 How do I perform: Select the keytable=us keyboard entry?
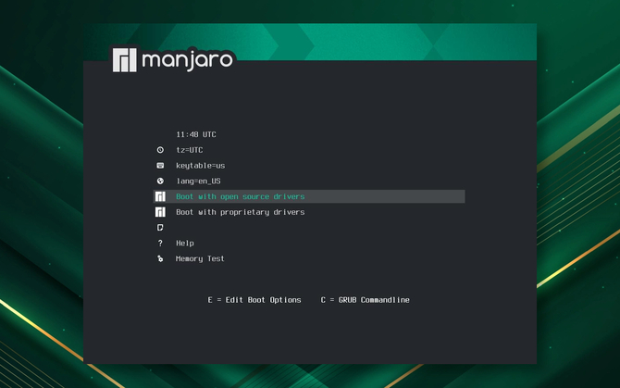201,166
